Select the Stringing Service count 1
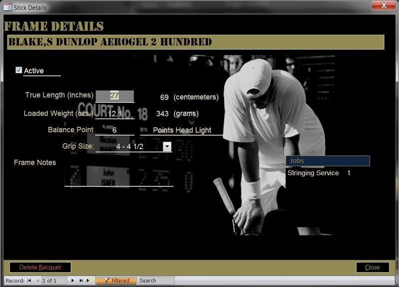The height and width of the screenshot is (287, 399). pyautogui.click(x=349, y=173)
